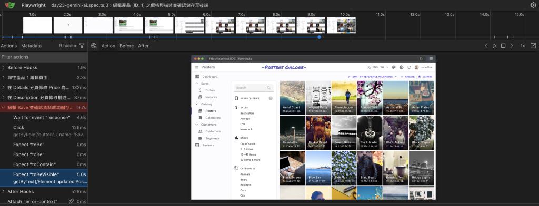Image resolution: width=539 pixels, height=206 pixels.
Task: Focus the Search field in posters filter
Action: [x=254, y=88]
